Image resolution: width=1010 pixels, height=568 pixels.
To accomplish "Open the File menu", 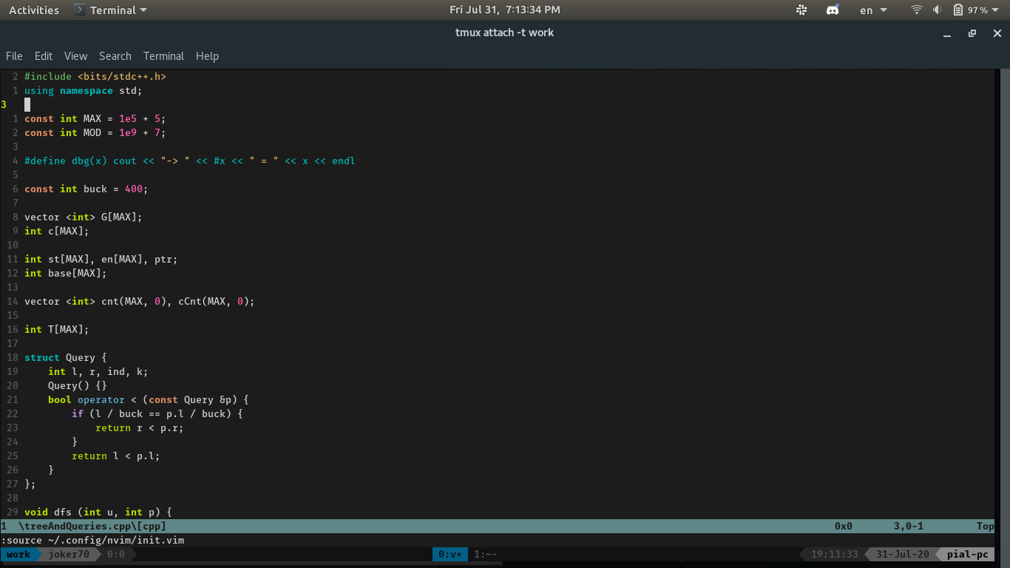I will point(14,55).
